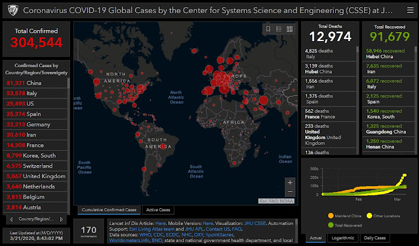Click the Esri, FAO, NOAA map attribution
The image size is (419, 246).
coord(276,201)
